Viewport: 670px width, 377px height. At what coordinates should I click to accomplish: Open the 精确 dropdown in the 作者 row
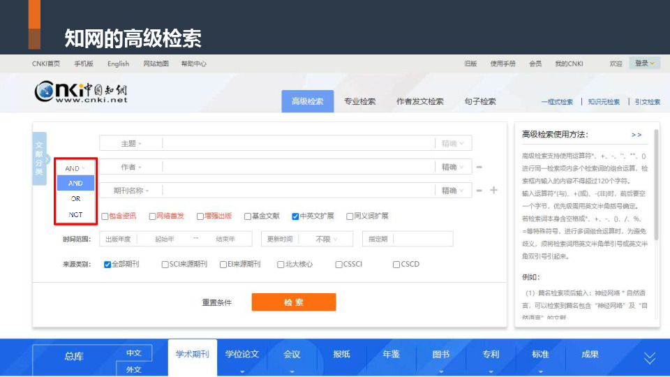pyautogui.click(x=453, y=167)
